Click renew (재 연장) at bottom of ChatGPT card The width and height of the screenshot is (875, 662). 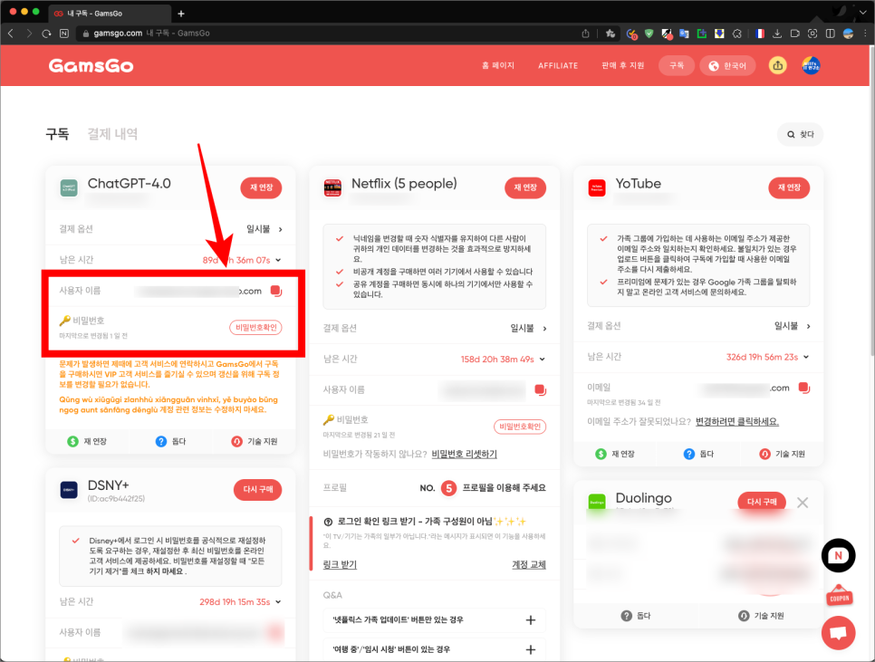[x=87, y=441]
